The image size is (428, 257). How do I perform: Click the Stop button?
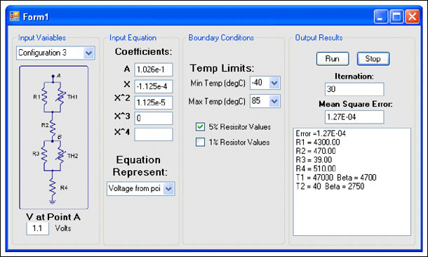point(373,59)
